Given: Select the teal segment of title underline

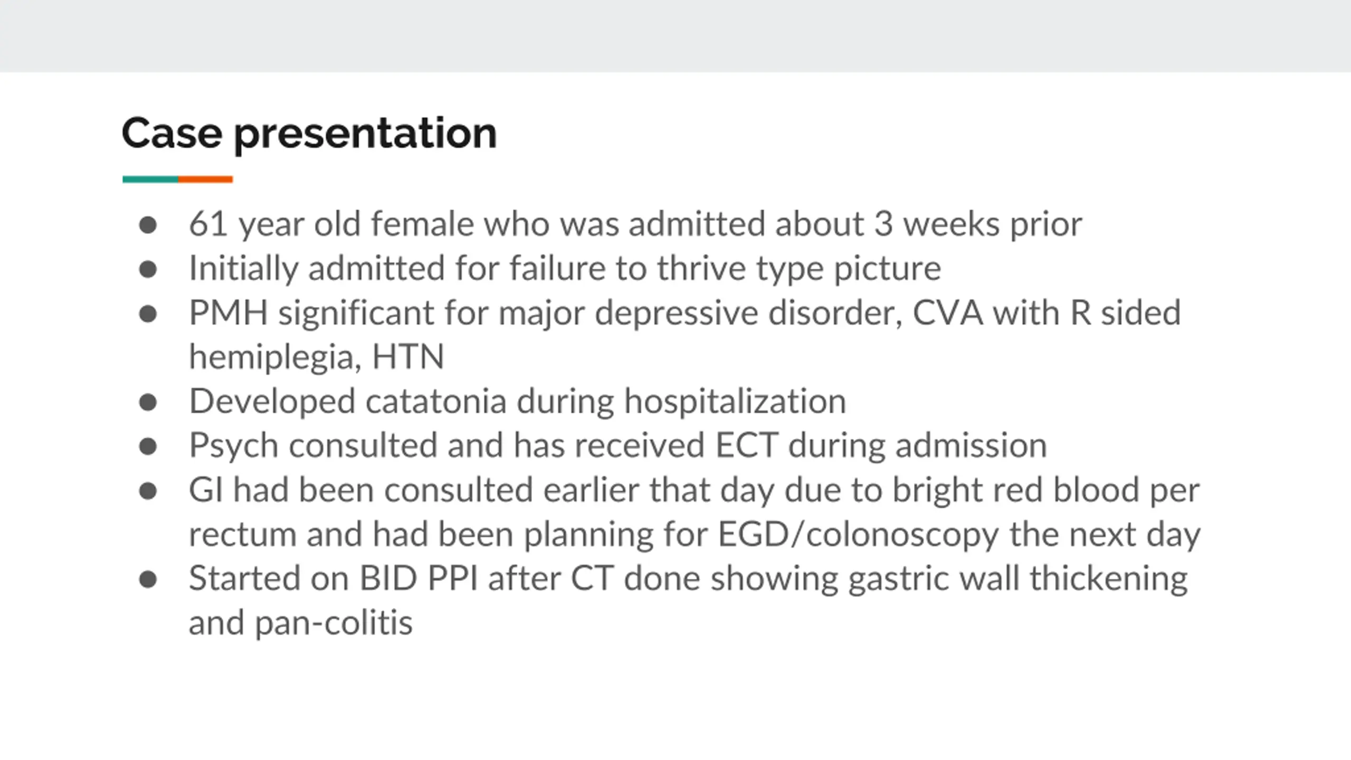Looking at the screenshot, I should click(150, 179).
